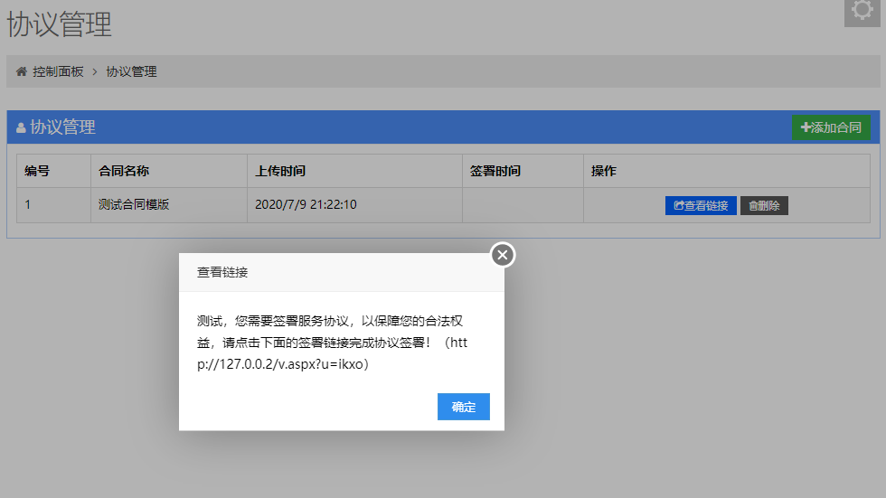Click the home icon in the breadcrumb
886x498 pixels.
tap(22, 71)
